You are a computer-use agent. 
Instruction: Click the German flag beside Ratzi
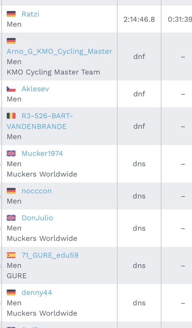click(x=11, y=14)
